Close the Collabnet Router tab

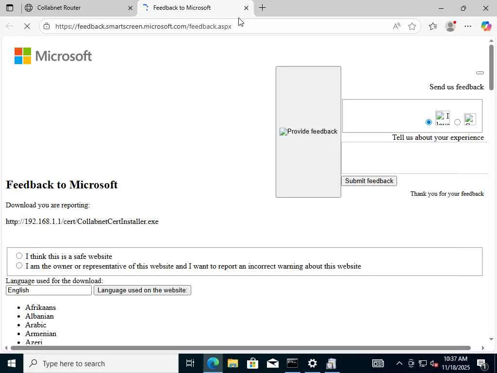point(130,8)
